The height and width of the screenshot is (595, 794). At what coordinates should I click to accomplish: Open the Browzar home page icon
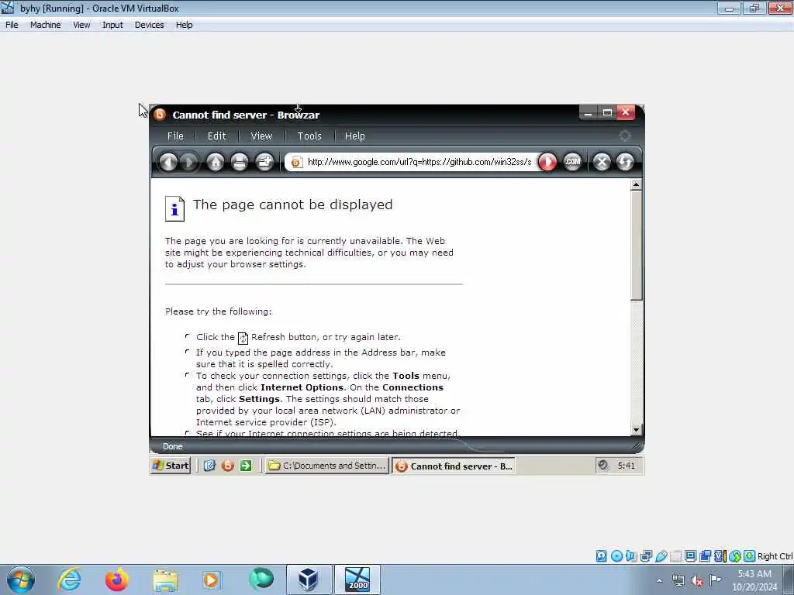click(216, 162)
